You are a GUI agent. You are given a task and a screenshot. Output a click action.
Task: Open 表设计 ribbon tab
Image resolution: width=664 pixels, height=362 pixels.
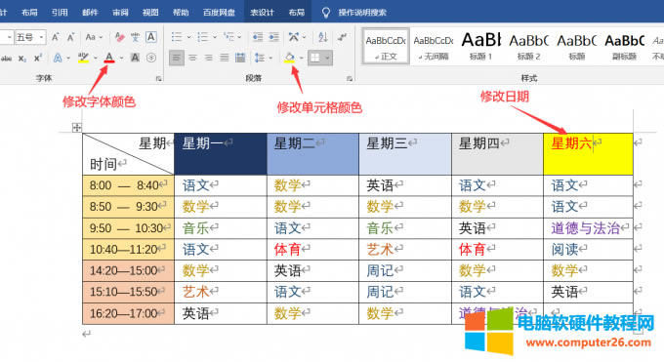click(262, 13)
